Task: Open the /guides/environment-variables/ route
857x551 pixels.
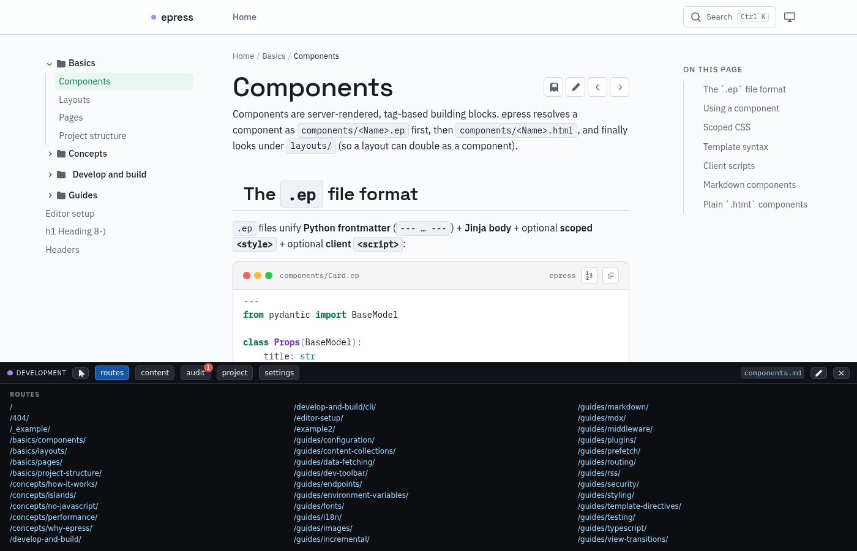Action: coord(351,495)
